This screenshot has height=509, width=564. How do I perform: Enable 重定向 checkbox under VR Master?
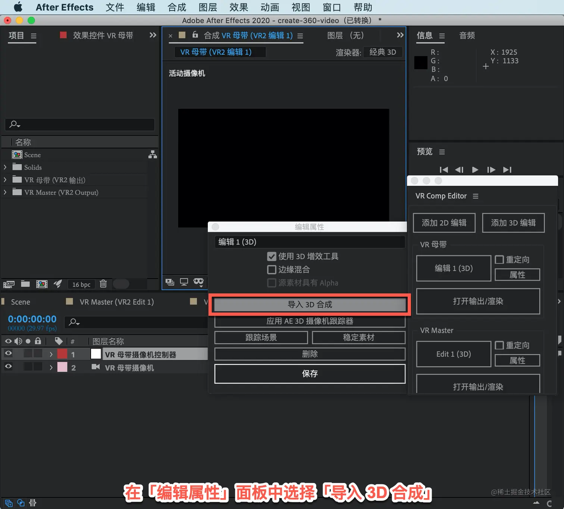click(499, 345)
